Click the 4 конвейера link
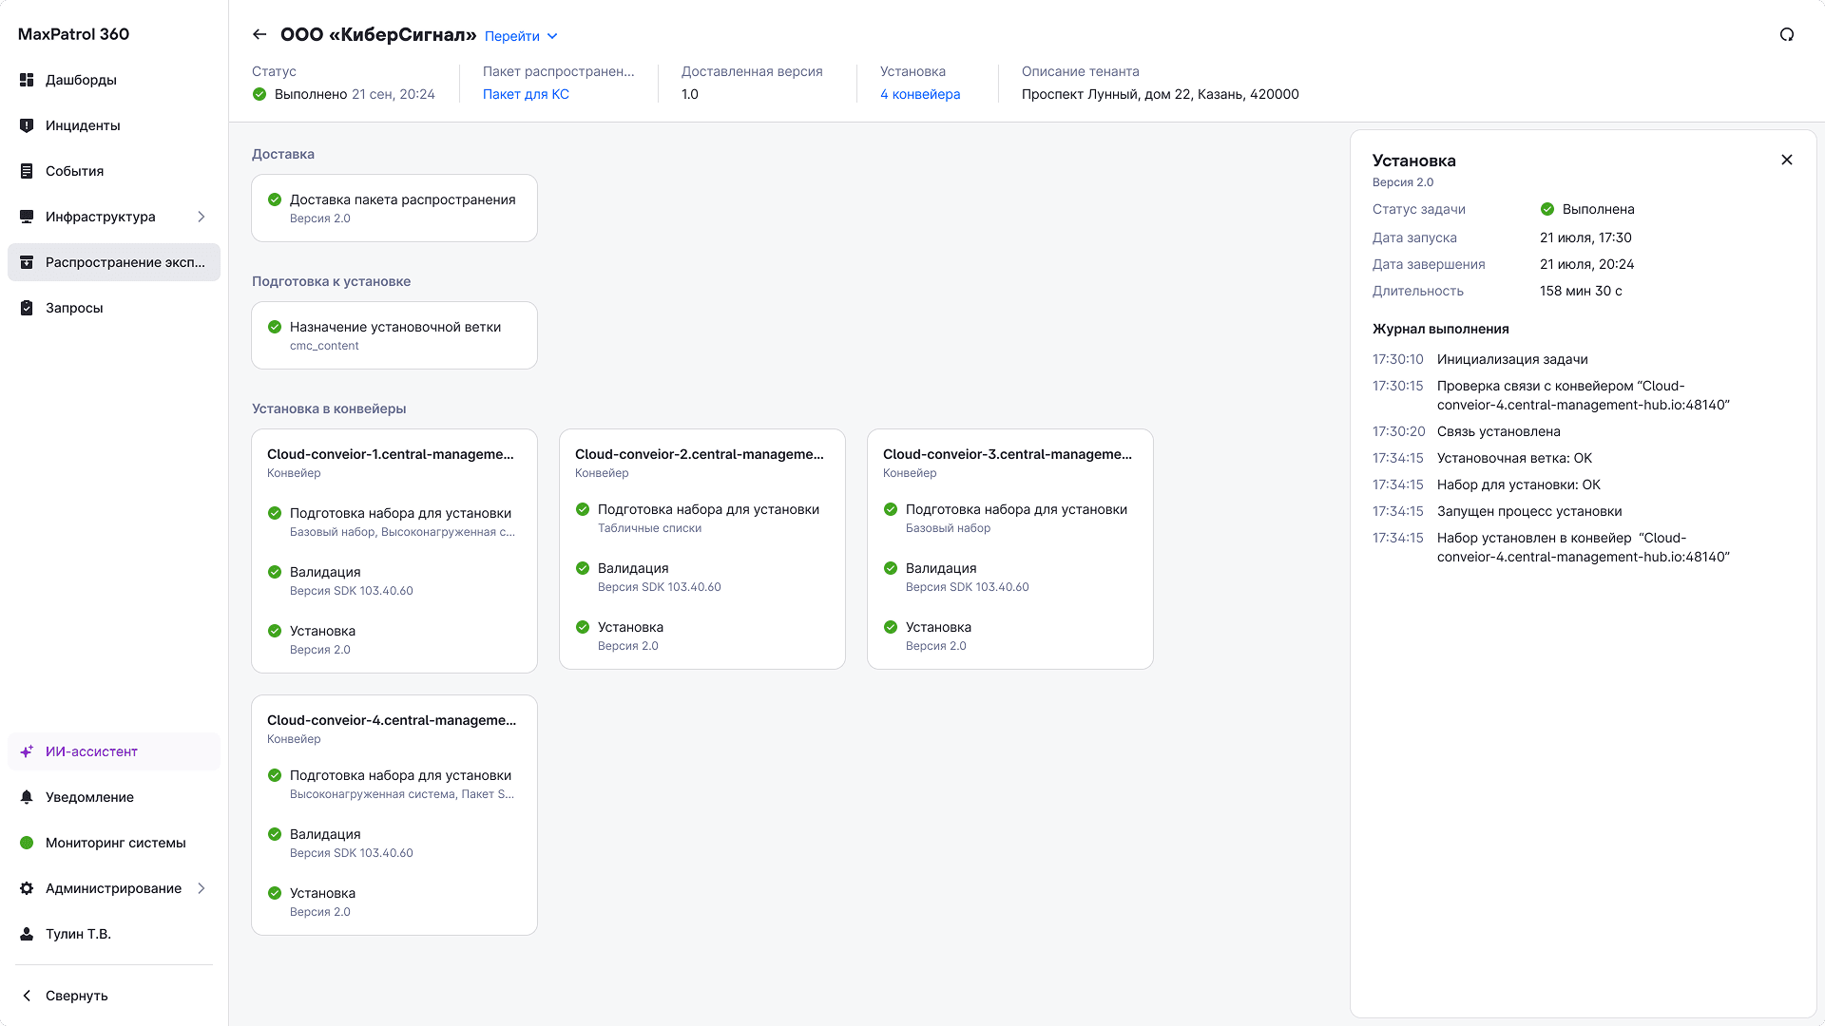The image size is (1825, 1026). pyautogui.click(x=919, y=94)
